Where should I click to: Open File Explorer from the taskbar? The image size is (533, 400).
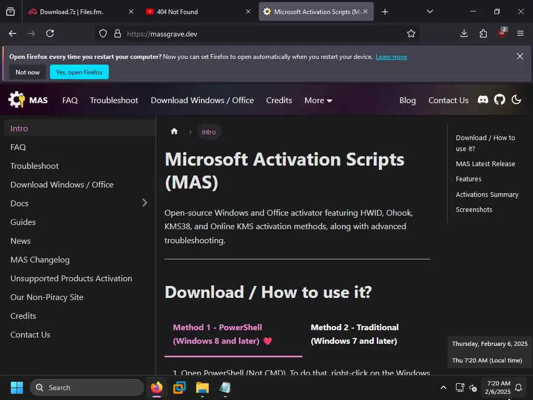pos(202,387)
